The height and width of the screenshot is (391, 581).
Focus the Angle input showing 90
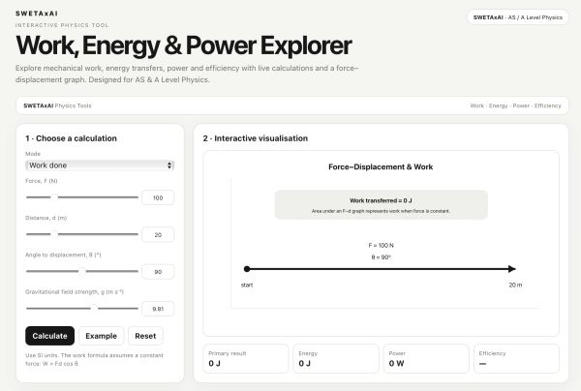pos(158,272)
